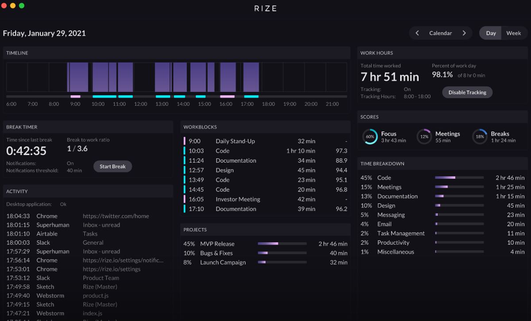The image size is (531, 321).
Task: Select the 10:03 Code workblock entry
Action: coord(222,151)
